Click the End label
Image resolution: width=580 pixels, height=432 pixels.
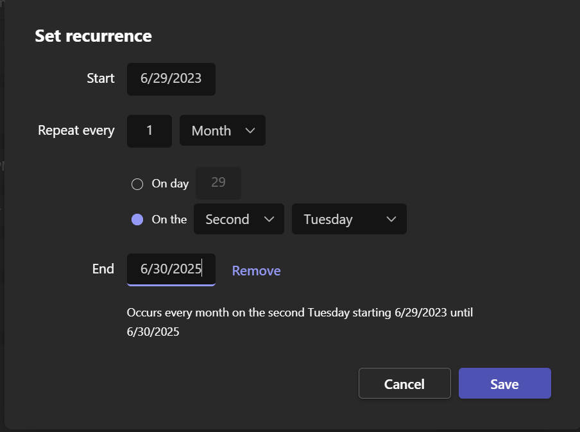103,269
